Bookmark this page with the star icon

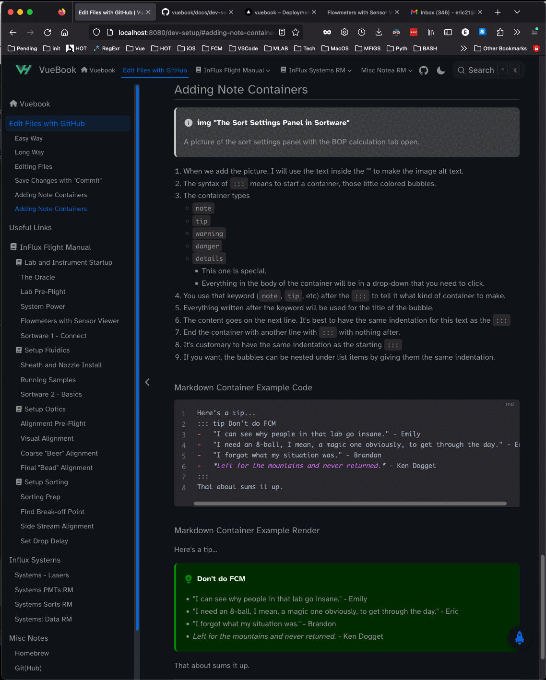(x=296, y=32)
